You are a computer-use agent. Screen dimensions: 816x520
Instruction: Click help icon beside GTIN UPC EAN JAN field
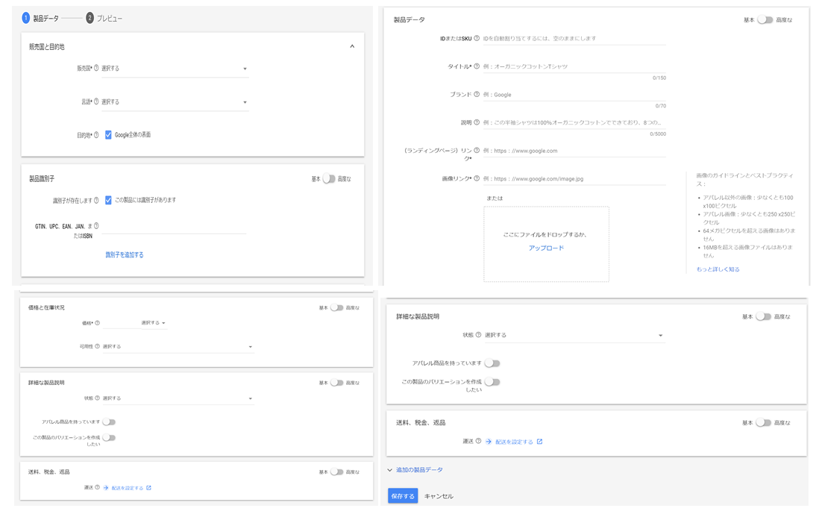[x=96, y=226]
